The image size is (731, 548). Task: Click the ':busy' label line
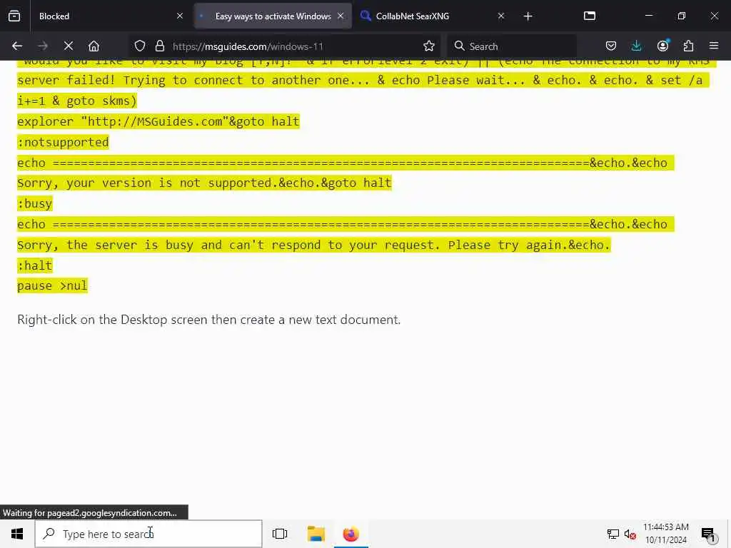35,203
